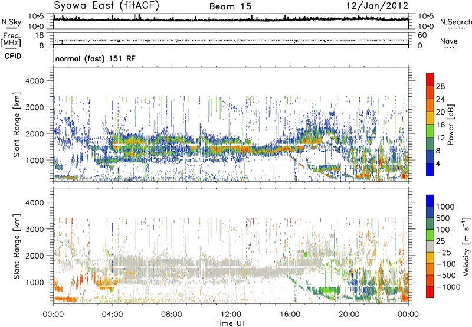Click the 'N.Sky' legend label

11,22
